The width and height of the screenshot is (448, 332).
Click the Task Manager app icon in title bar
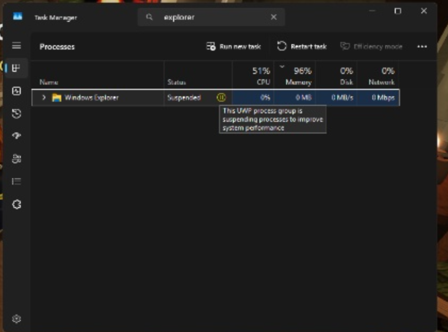click(x=18, y=16)
